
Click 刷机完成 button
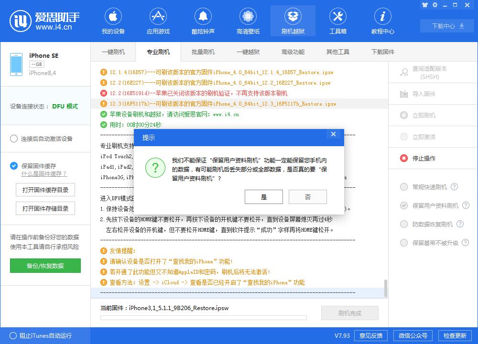(350, 313)
